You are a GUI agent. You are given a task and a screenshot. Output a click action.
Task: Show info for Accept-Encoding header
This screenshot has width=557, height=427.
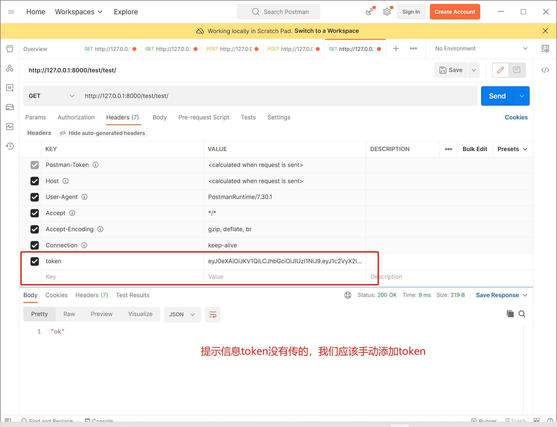pos(100,229)
